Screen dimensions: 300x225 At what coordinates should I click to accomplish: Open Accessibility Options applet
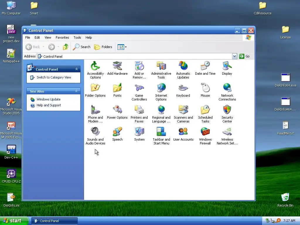click(95, 70)
